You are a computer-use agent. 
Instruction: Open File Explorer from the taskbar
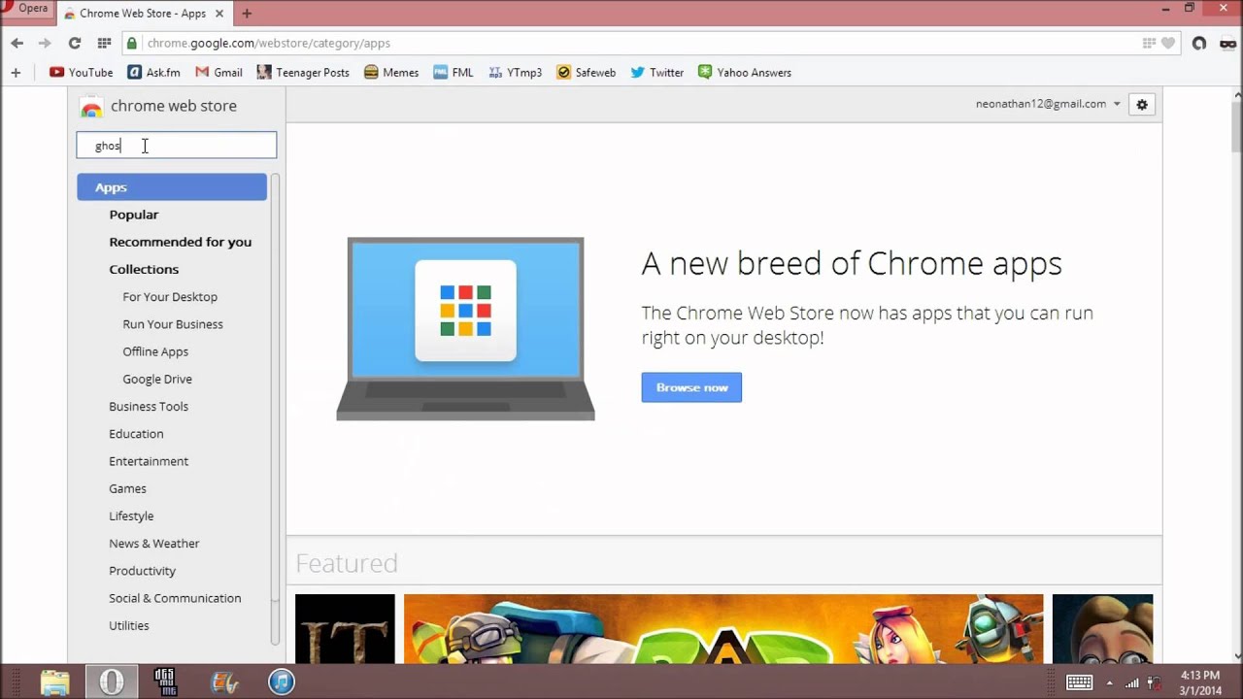(x=55, y=682)
